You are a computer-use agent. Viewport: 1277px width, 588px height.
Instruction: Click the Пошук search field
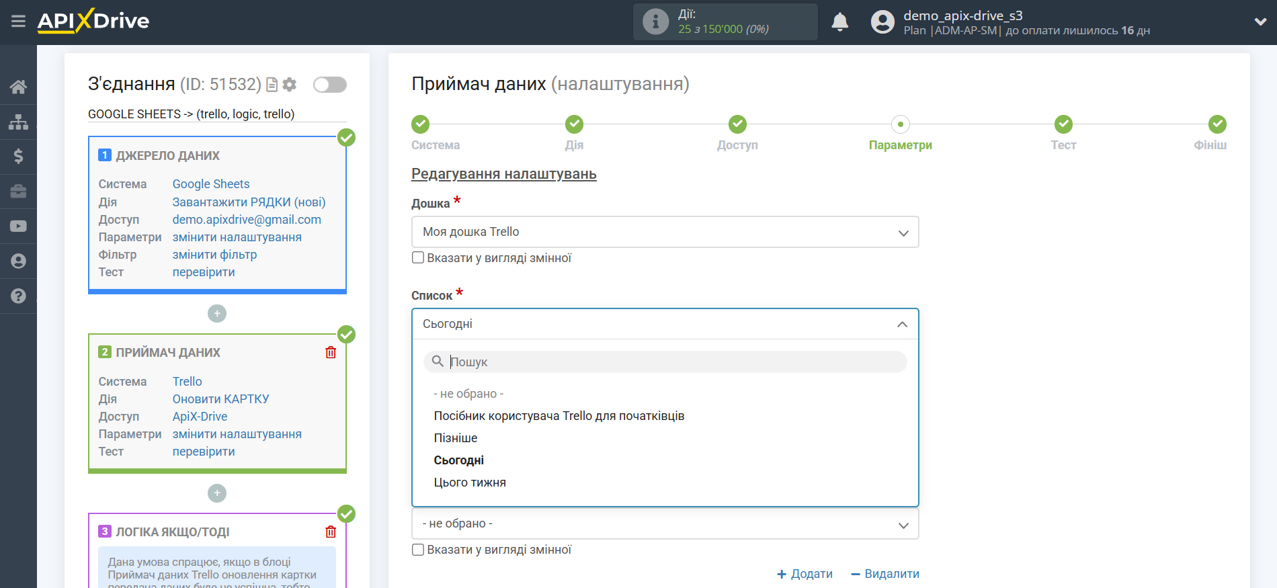pos(665,362)
